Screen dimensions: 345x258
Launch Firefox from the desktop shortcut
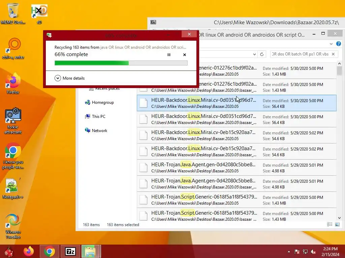point(13,83)
